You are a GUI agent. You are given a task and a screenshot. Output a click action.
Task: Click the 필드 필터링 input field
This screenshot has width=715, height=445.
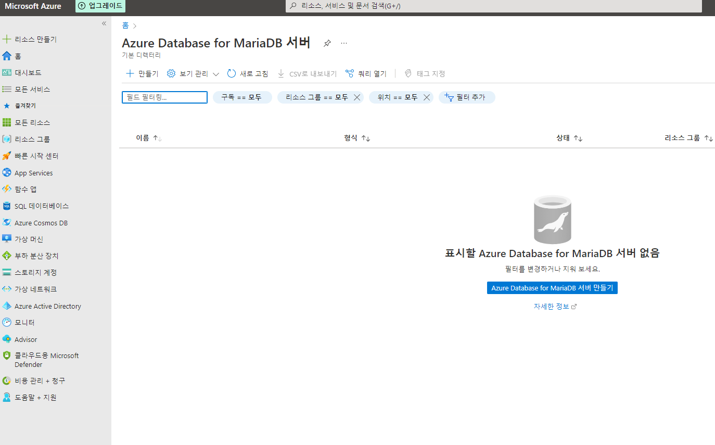click(x=164, y=97)
